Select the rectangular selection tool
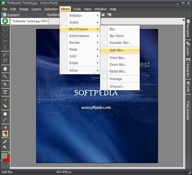Image resolution: width=192 pixels, height=175 pixels. coord(5,29)
